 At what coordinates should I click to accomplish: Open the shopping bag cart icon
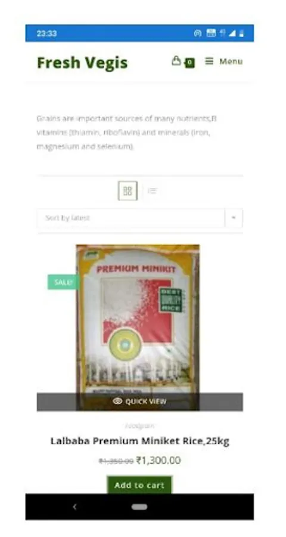[x=176, y=61]
